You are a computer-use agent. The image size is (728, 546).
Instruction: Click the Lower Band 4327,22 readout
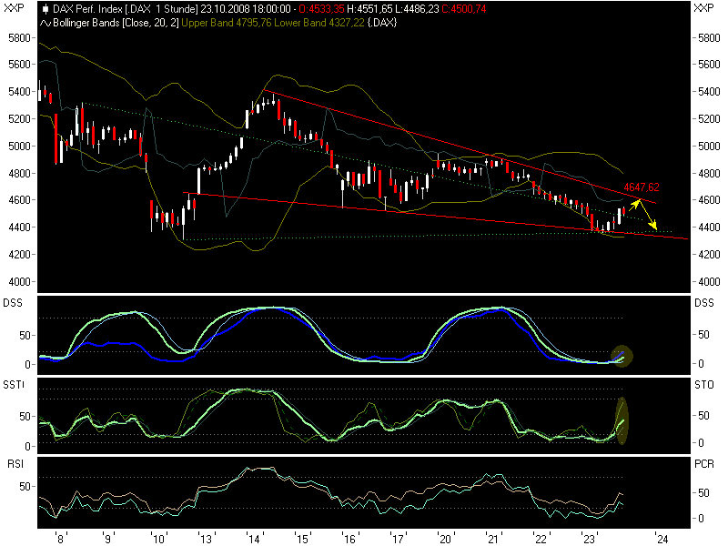point(319,23)
